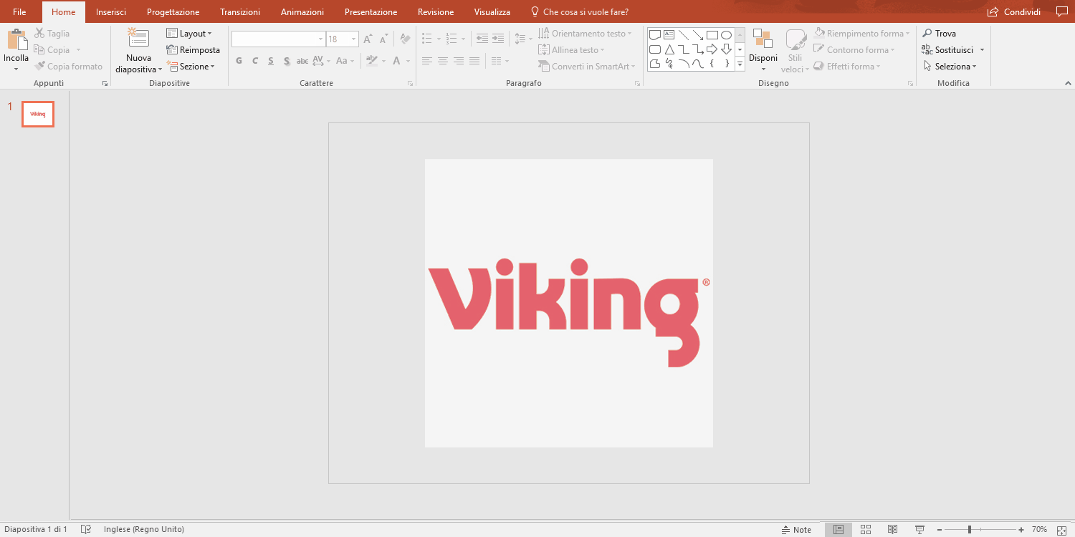Switch to Lettura view
The height and width of the screenshot is (537, 1075).
892,529
